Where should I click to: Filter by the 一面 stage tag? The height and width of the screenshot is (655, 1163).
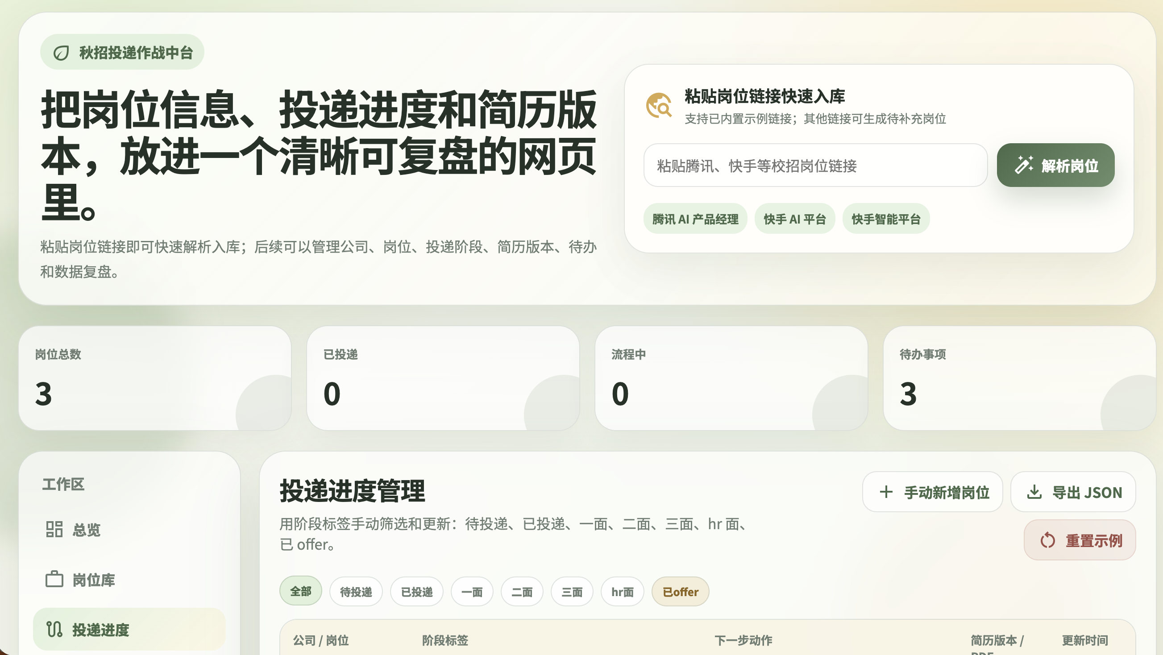click(472, 591)
